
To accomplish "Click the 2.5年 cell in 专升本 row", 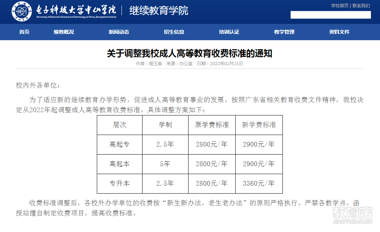I will click(x=165, y=184).
